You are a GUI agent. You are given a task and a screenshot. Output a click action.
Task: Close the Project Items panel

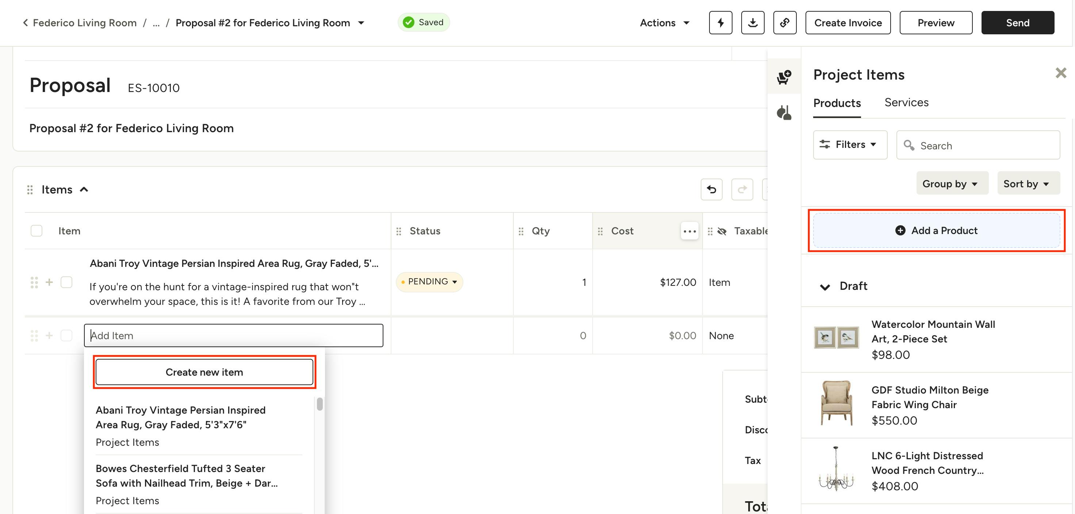pos(1061,73)
